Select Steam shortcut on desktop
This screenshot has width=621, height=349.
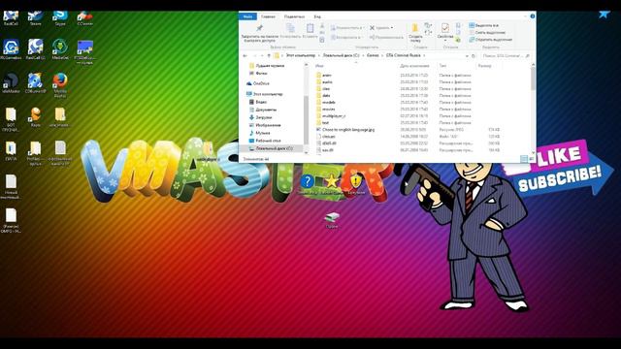point(35,18)
